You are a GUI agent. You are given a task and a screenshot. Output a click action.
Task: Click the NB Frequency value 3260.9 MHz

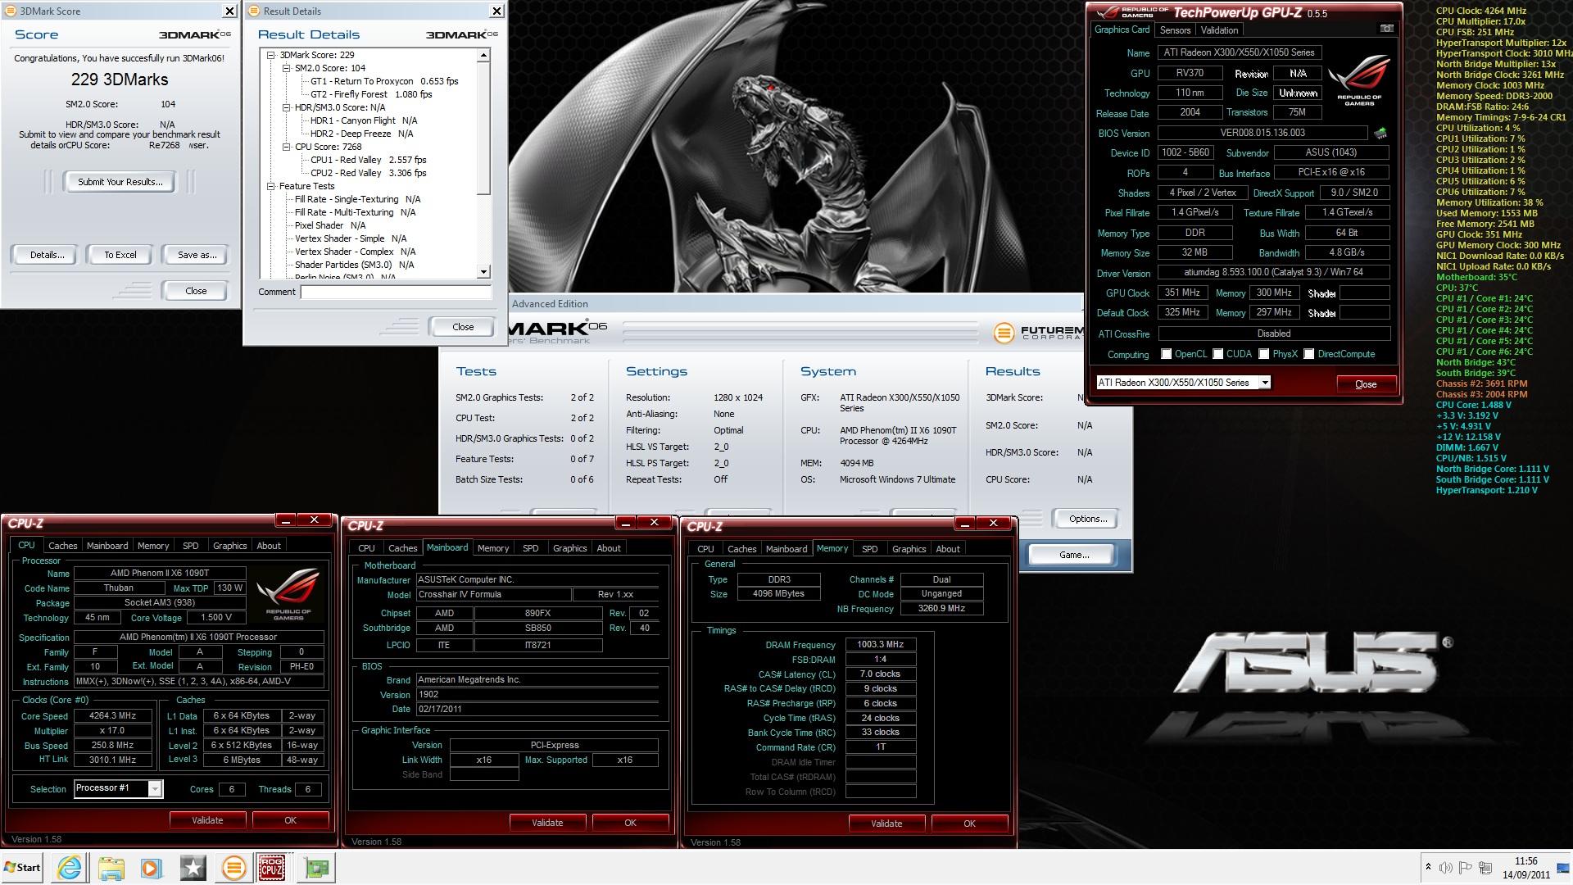click(x=941, y=609)
